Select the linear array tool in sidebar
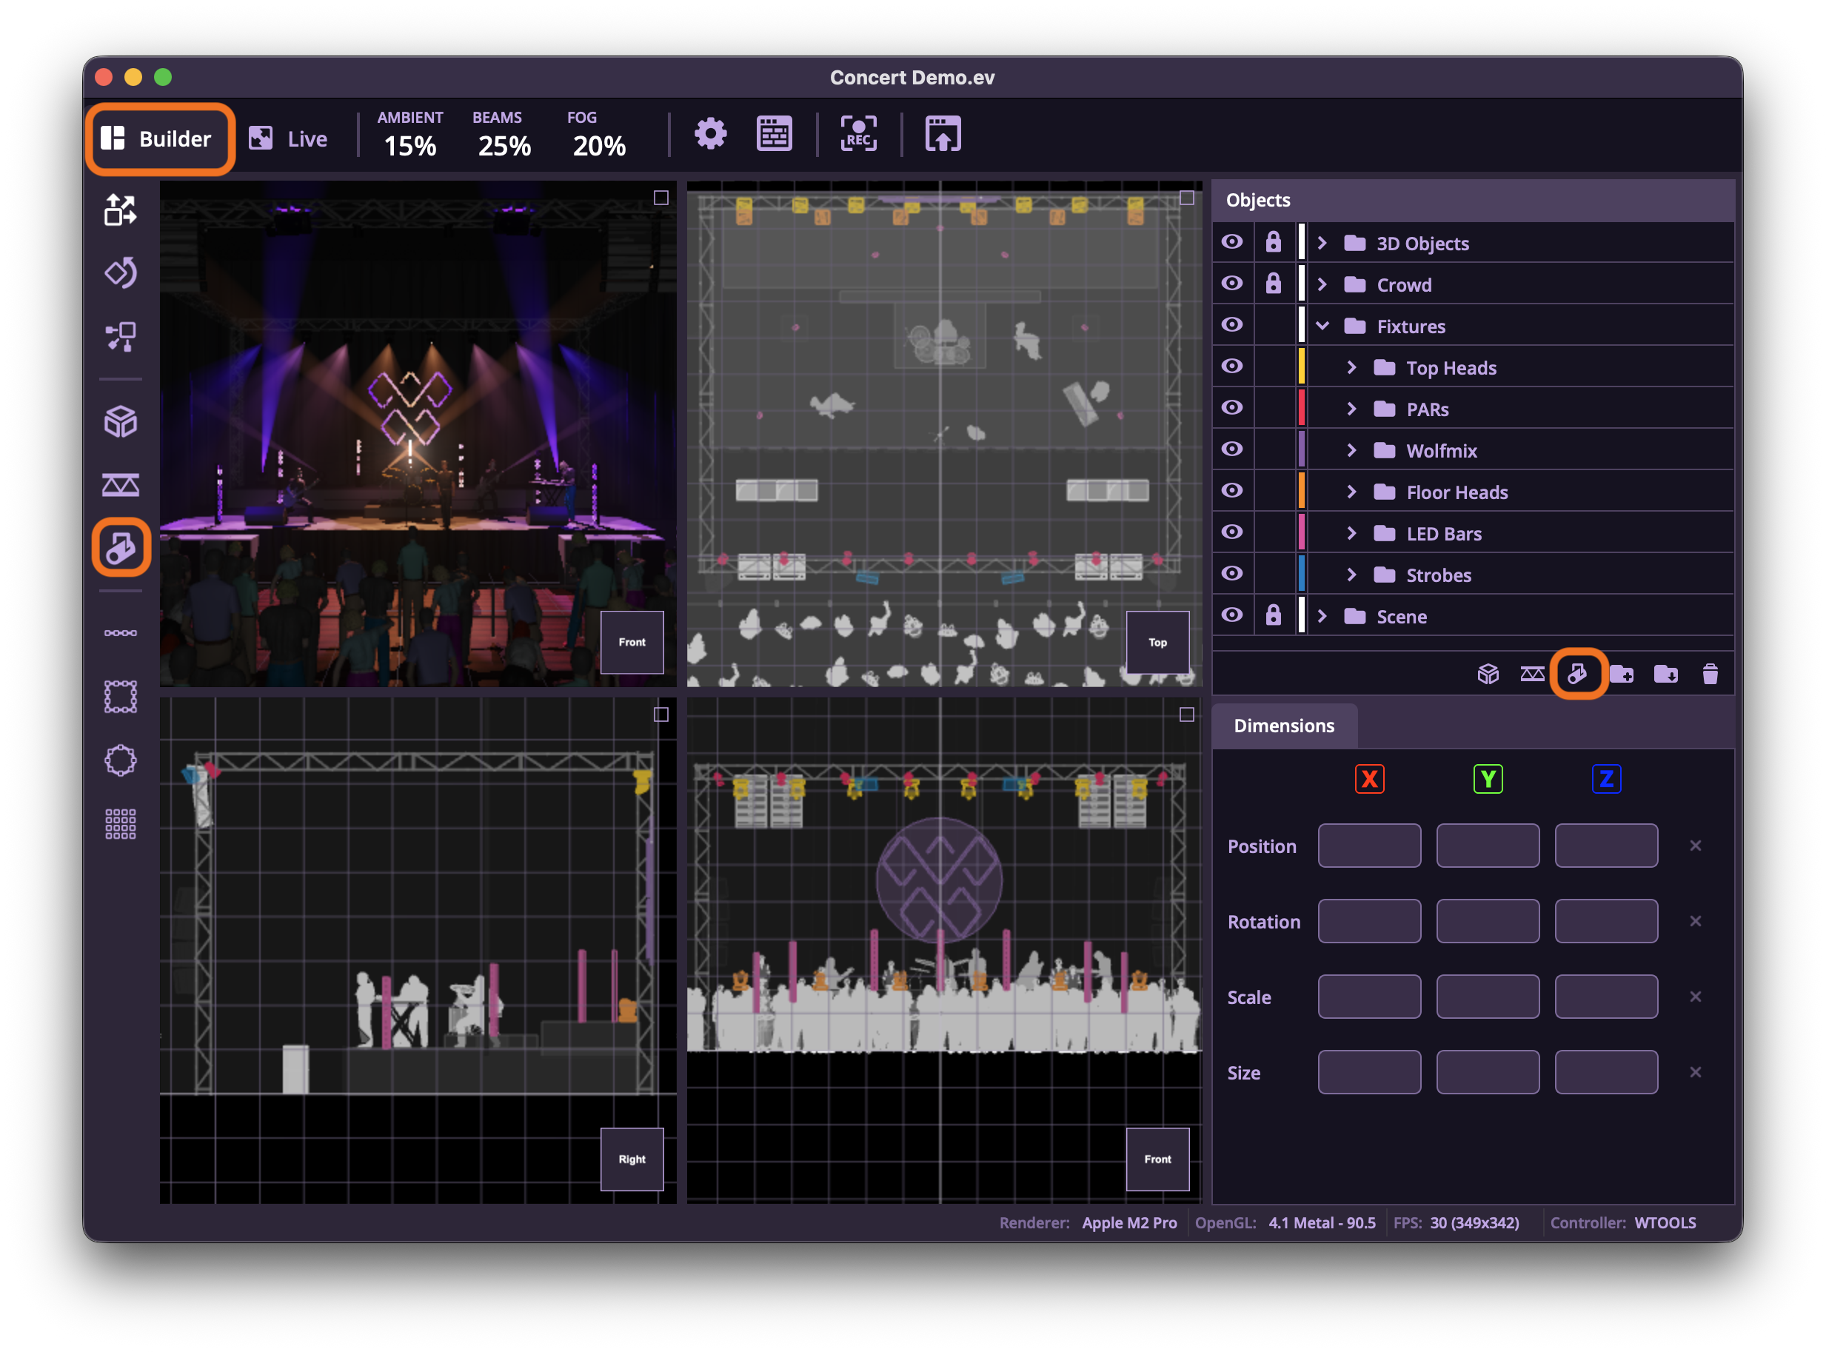Screen dimensions: 1826x1352 click(x=120, y=632)
